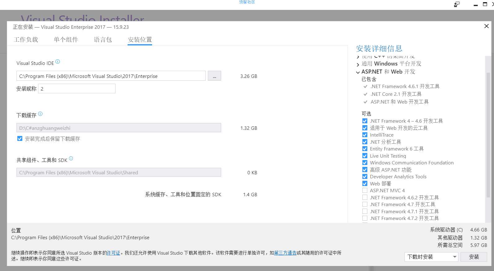Uncheck Live Unit Testing option
Image resolution: width=494 pixels, height=271 pixels.
[x=365, y=156]
